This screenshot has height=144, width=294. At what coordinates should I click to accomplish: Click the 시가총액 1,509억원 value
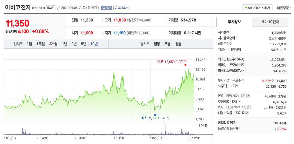[279, 33]
